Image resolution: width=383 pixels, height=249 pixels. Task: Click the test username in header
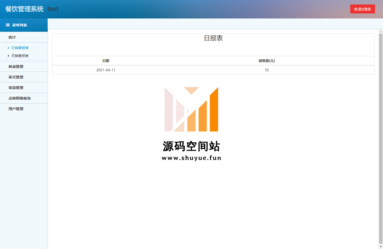click(53, 9)
